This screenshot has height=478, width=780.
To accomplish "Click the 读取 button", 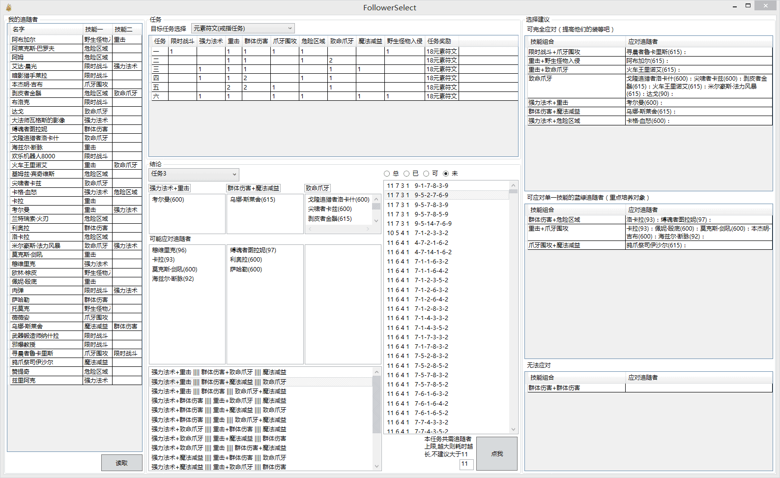I will [122, 463].
